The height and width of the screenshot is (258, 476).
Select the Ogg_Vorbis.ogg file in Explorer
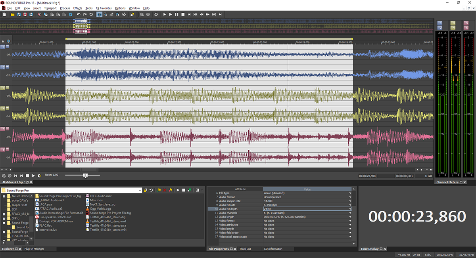(98, 208)
